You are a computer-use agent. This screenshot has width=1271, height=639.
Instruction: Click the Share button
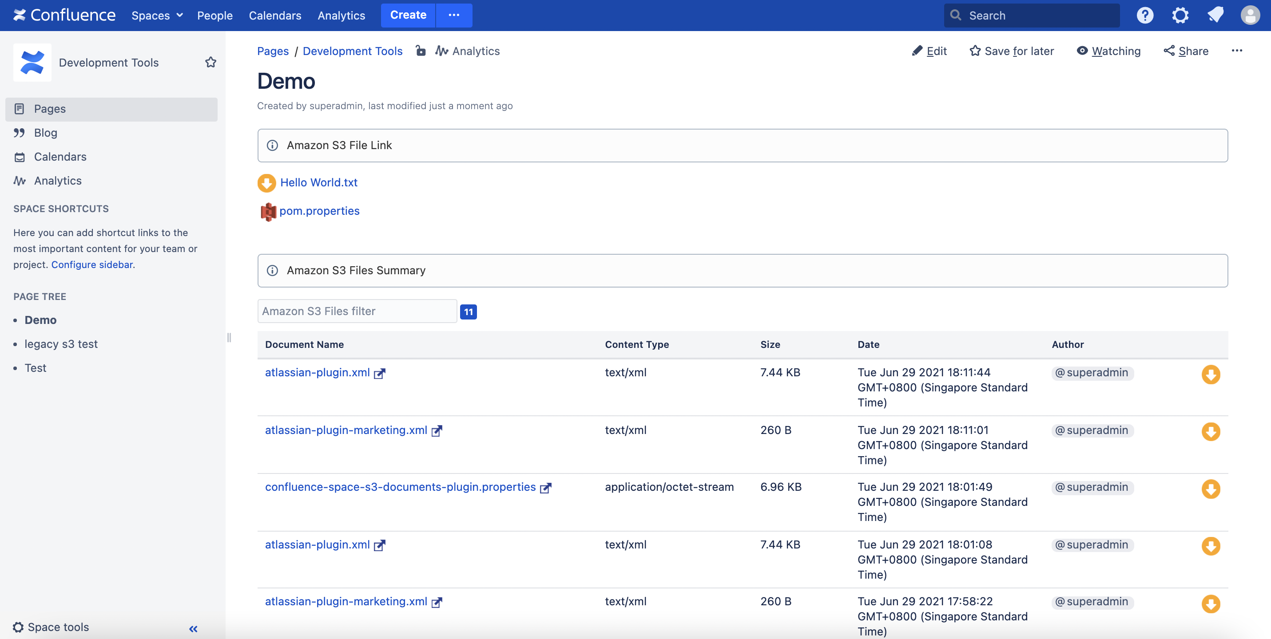tap(1186, 51)
